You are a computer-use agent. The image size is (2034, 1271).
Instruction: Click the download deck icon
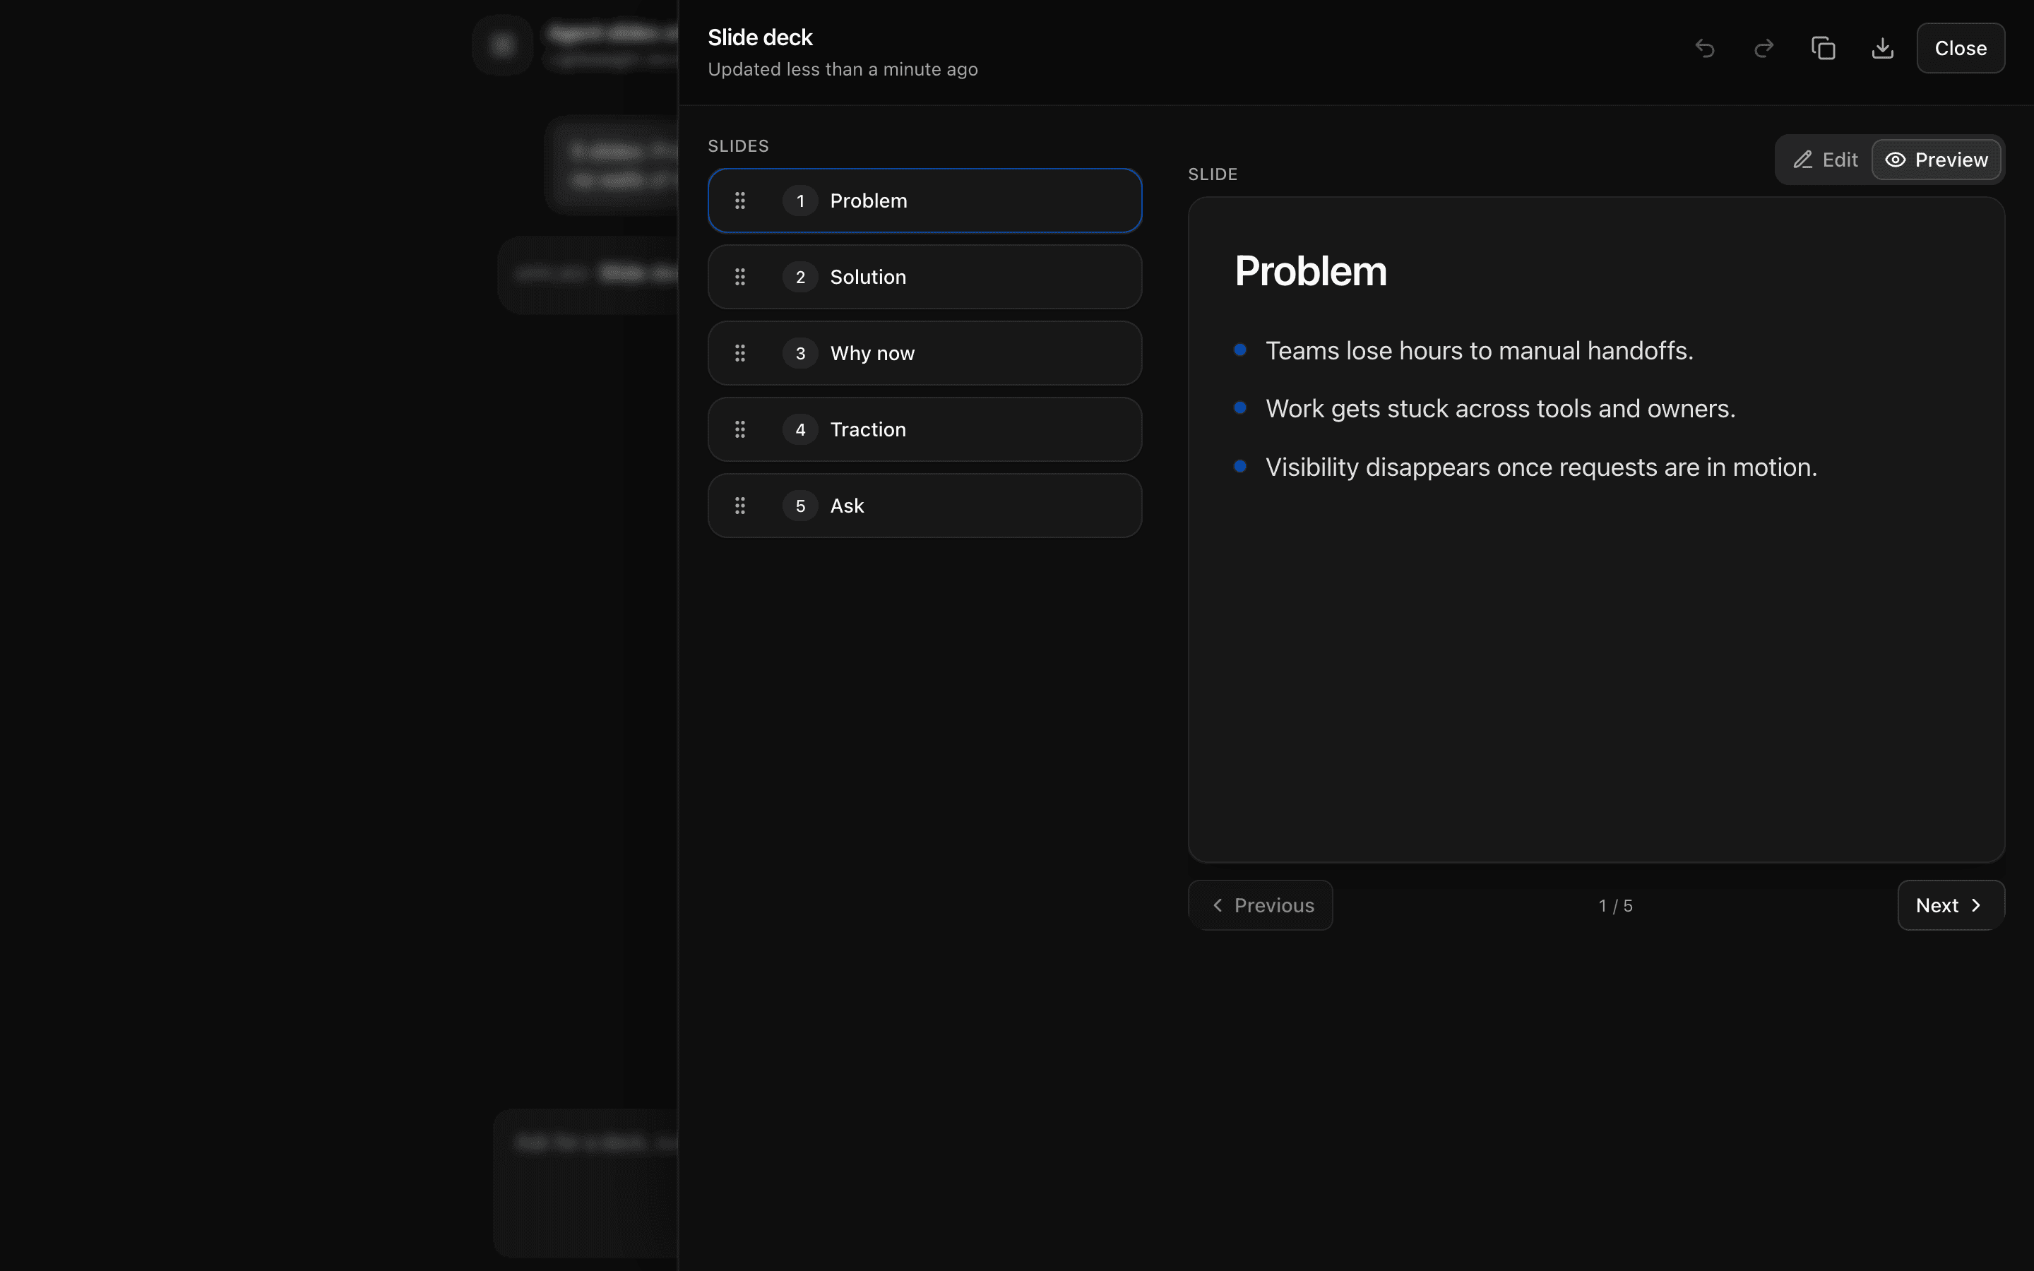click(x=1883, y=49)
